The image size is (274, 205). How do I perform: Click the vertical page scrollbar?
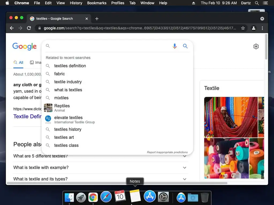point(266,47)
